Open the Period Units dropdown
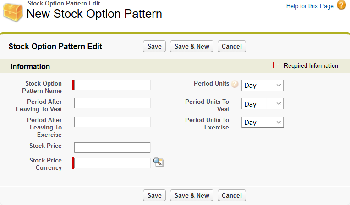This screenshot has width=350, height=205. [x=262, y=86]
